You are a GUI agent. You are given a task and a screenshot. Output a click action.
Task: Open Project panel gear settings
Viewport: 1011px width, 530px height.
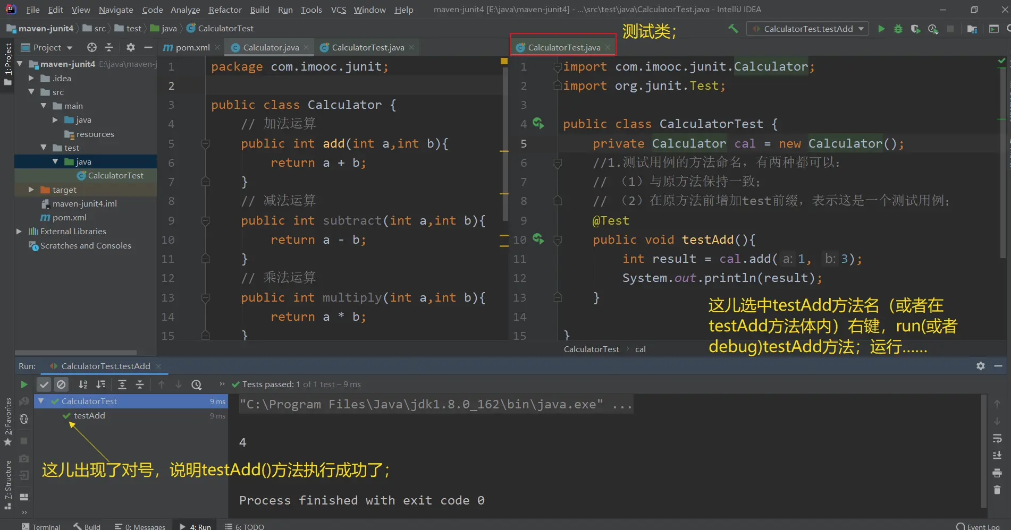click(131, 47)
